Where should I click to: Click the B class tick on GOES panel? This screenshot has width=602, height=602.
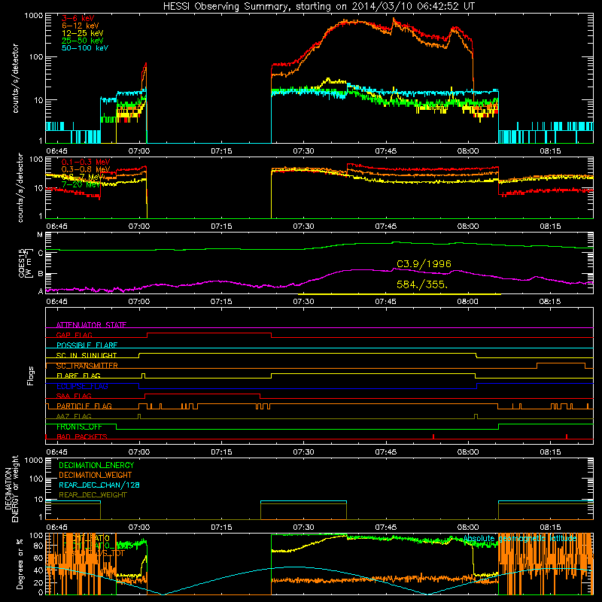pyautogui.click(x=41, y=274)
